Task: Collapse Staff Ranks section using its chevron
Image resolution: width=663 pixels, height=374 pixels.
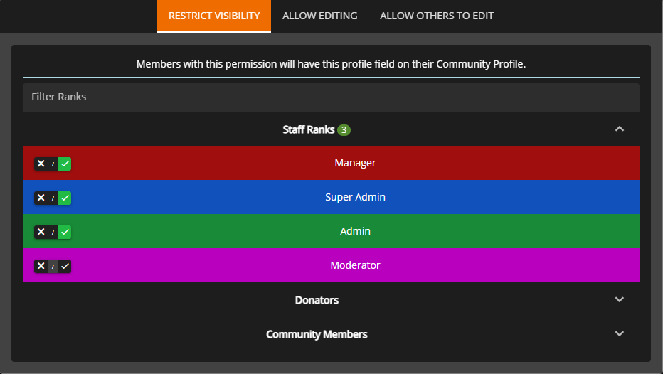Action: click(619, 129)
